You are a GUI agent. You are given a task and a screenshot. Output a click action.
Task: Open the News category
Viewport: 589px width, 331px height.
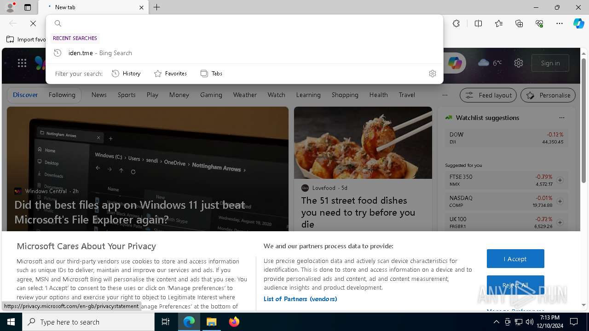(x=99, y=95)
